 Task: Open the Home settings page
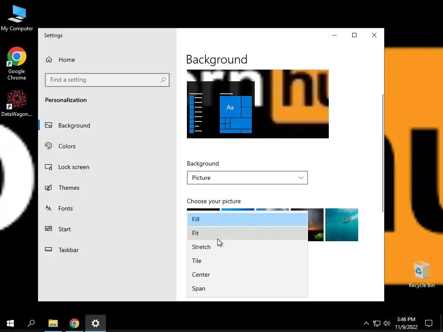tap(60, 60)
